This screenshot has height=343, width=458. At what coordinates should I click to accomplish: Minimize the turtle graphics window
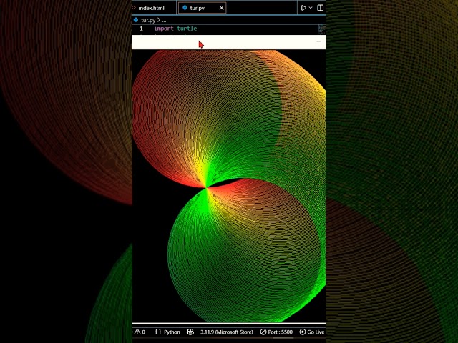[318, 41]
